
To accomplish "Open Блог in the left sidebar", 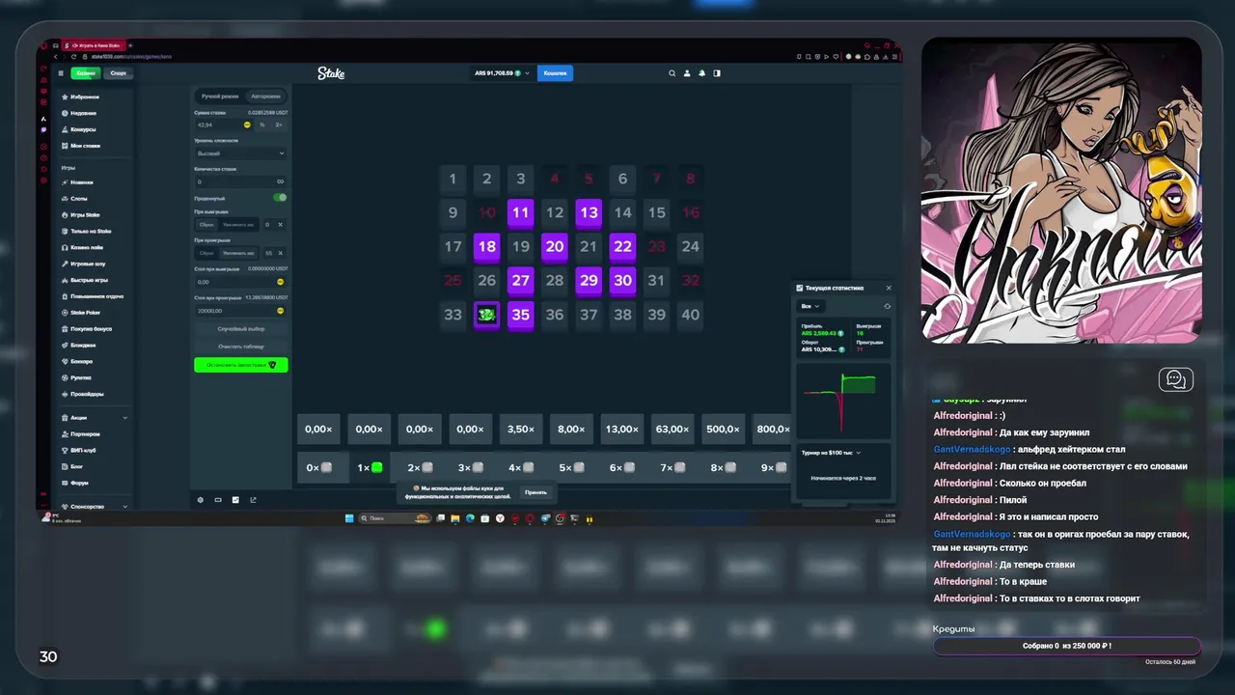I will [78, 466].
